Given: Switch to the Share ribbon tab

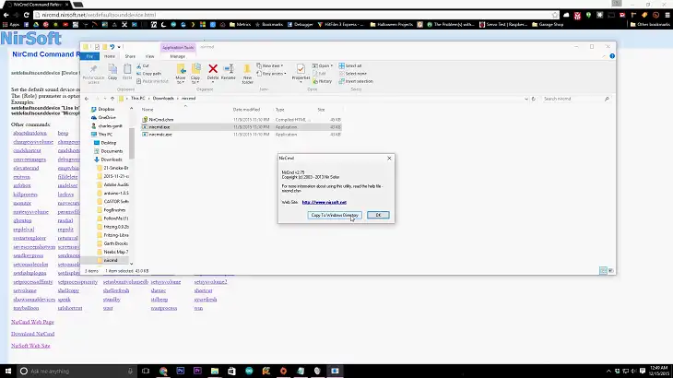Looking at the screenshot, I should 130,56.
